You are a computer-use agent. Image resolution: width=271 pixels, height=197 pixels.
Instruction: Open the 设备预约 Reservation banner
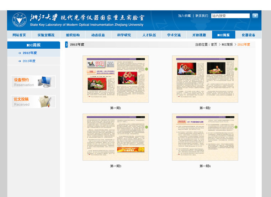(33, 82)
